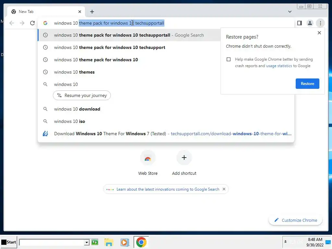Go back using the back arrow

12,23
